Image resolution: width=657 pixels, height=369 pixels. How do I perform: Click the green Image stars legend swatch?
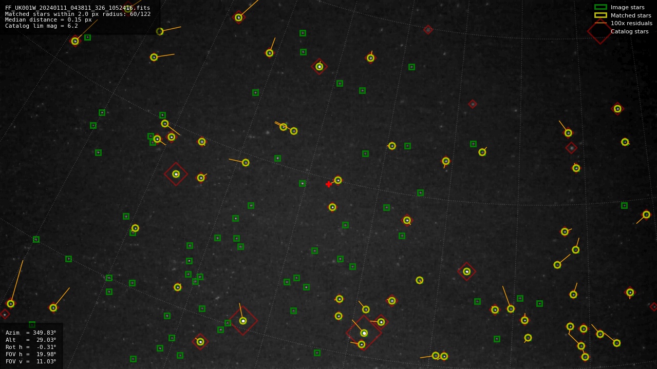pyautogui.click(x=600, y=7)
